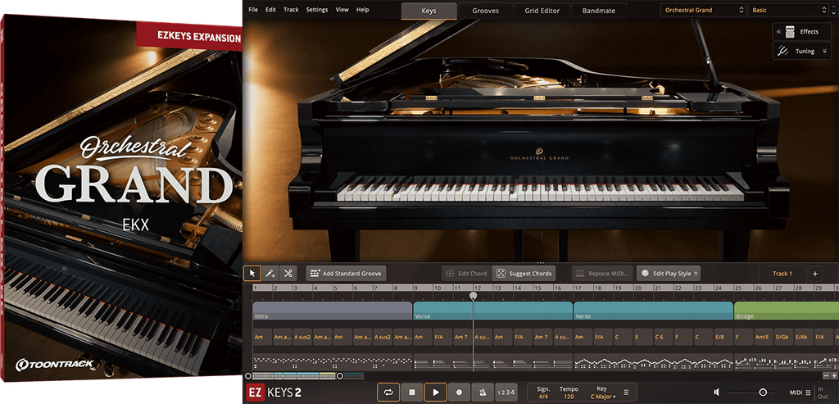This screenshot has width=839, height=404.
Task: Toggle the 1234 count-in
Action: pyautogui.click(x=506, y=393)
